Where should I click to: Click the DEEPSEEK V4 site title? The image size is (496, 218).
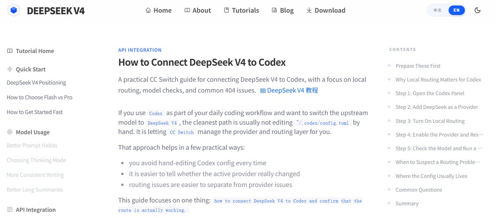(x=56, y=11)
